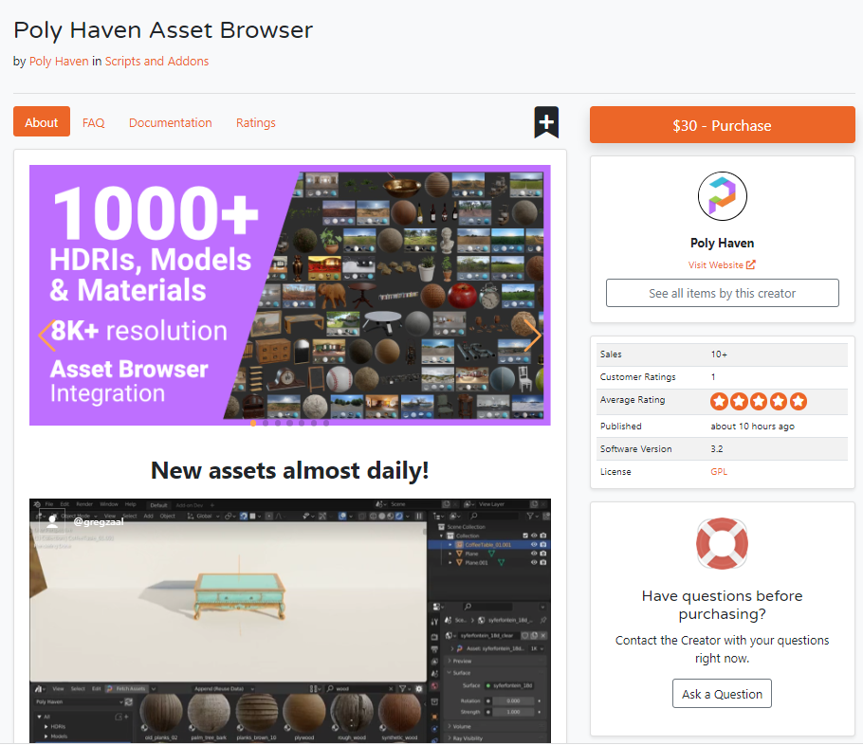Select the last carousel dot indicator
The height and width of the screenshot is (745, 863).
click(x=326, y=423)
